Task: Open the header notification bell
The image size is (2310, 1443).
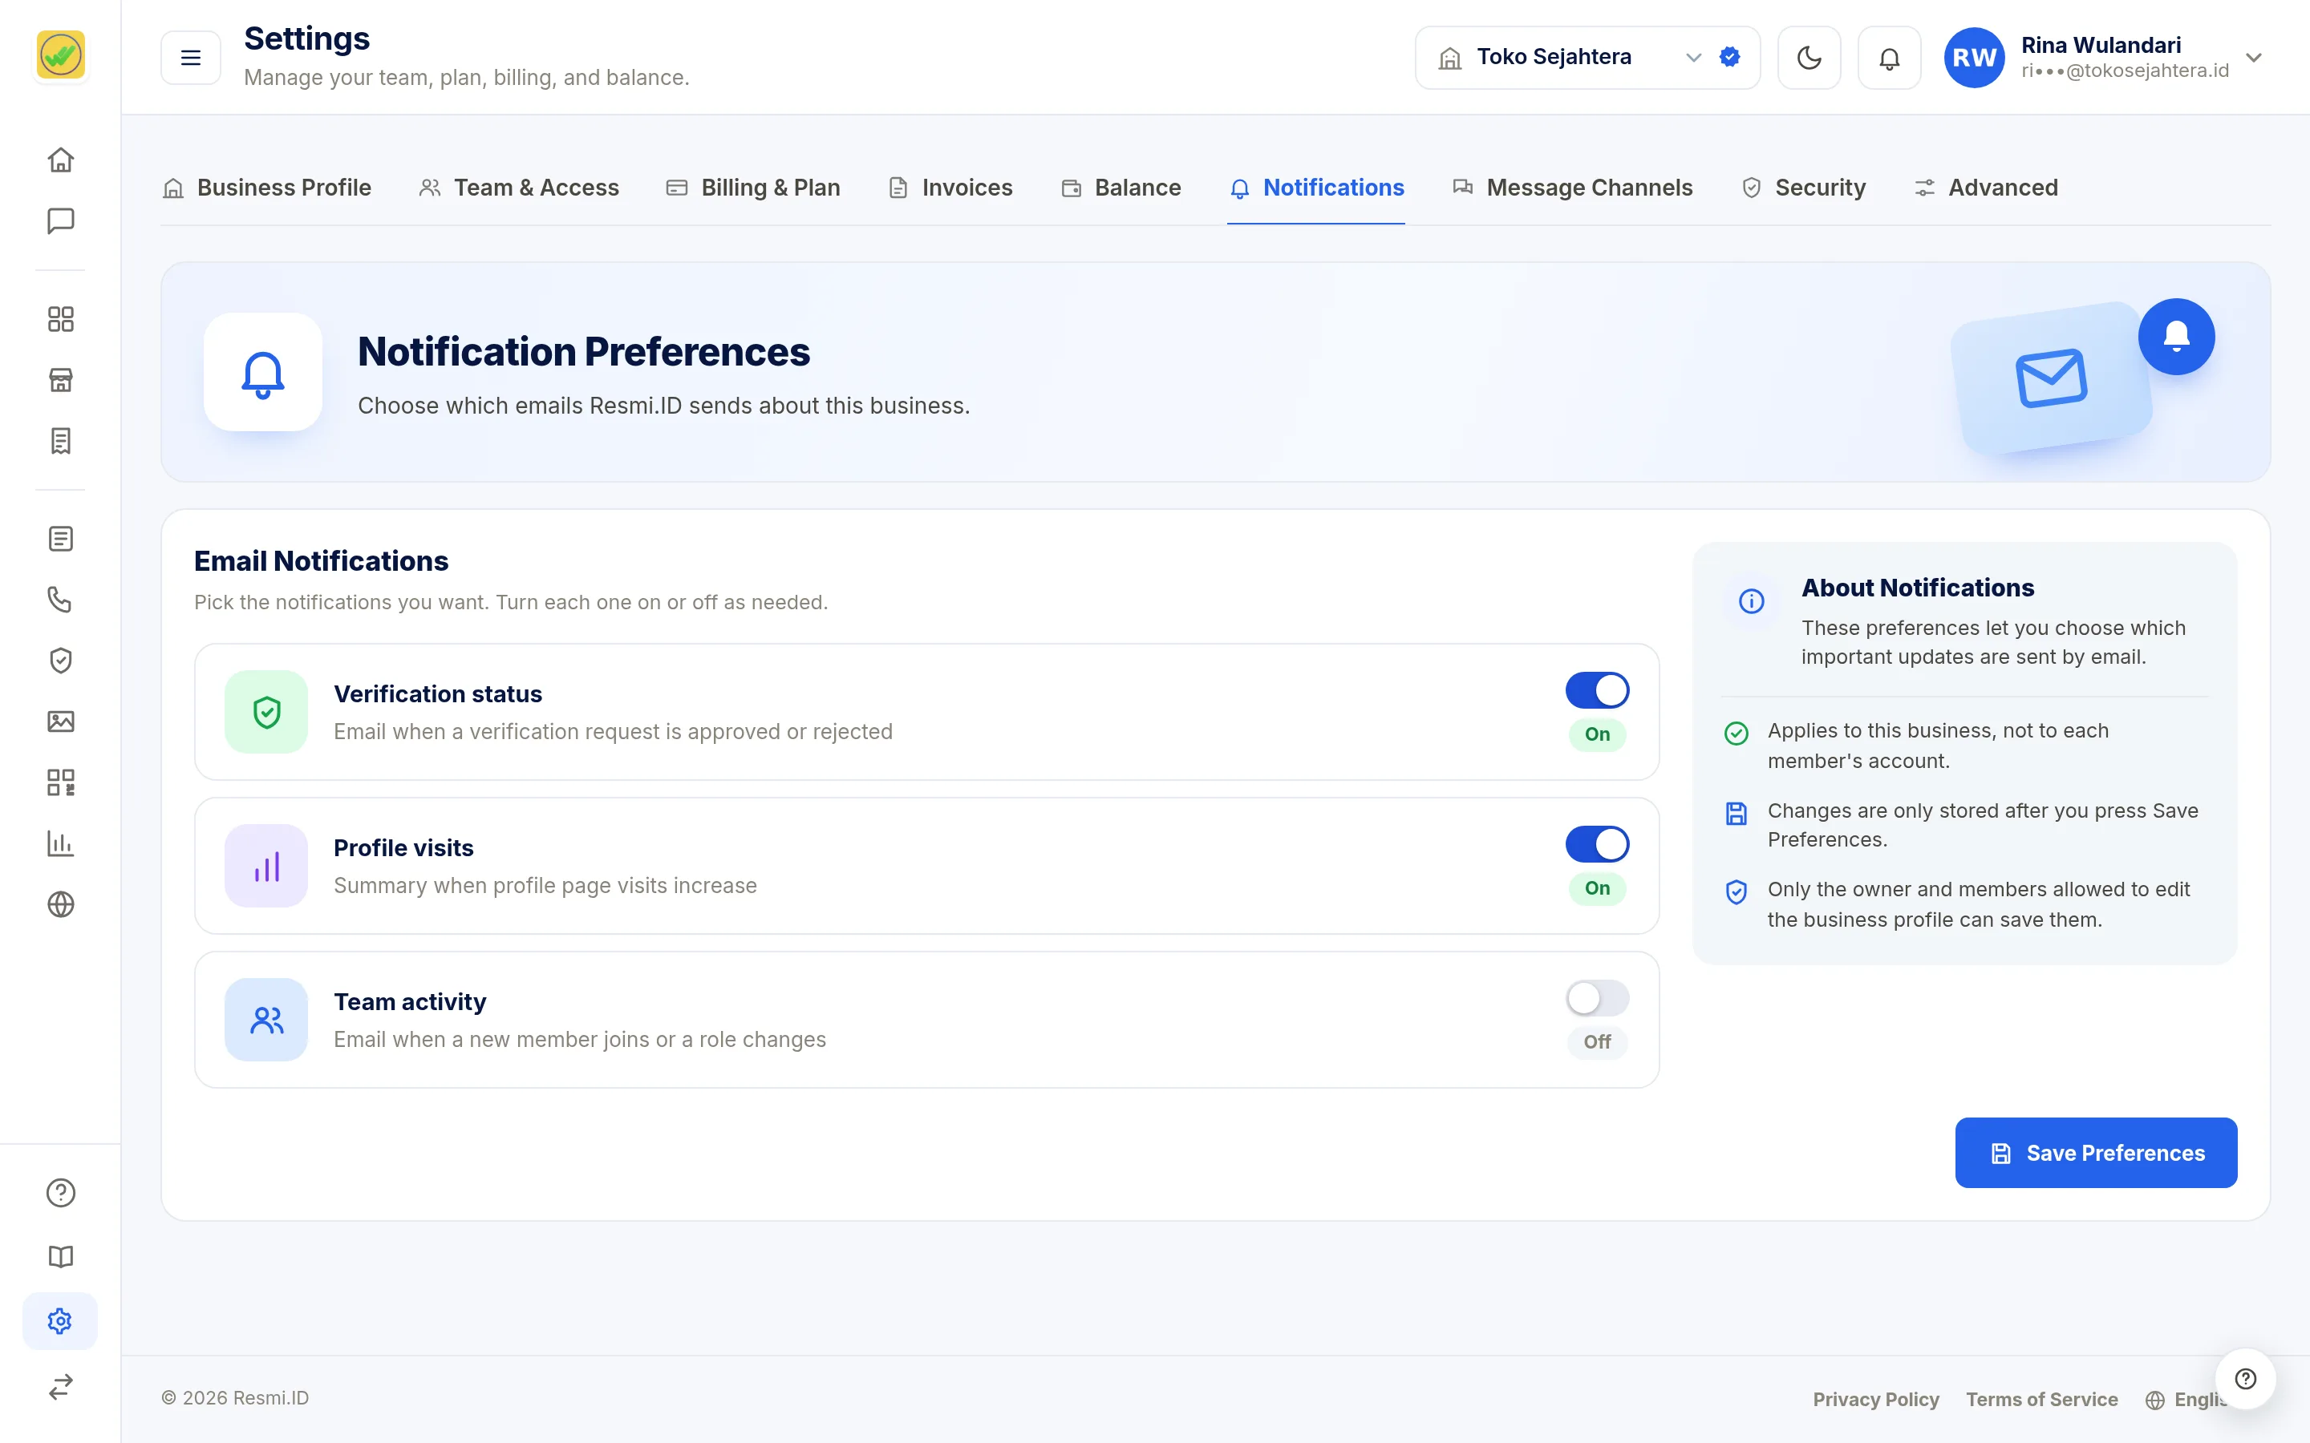Action: [1889, 59]
